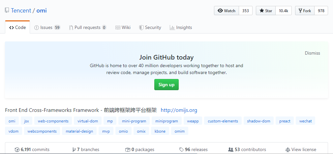The width and height of the screenshot is (333, 154).
Task: Open the omi repository name link
Action: [42, 11]
